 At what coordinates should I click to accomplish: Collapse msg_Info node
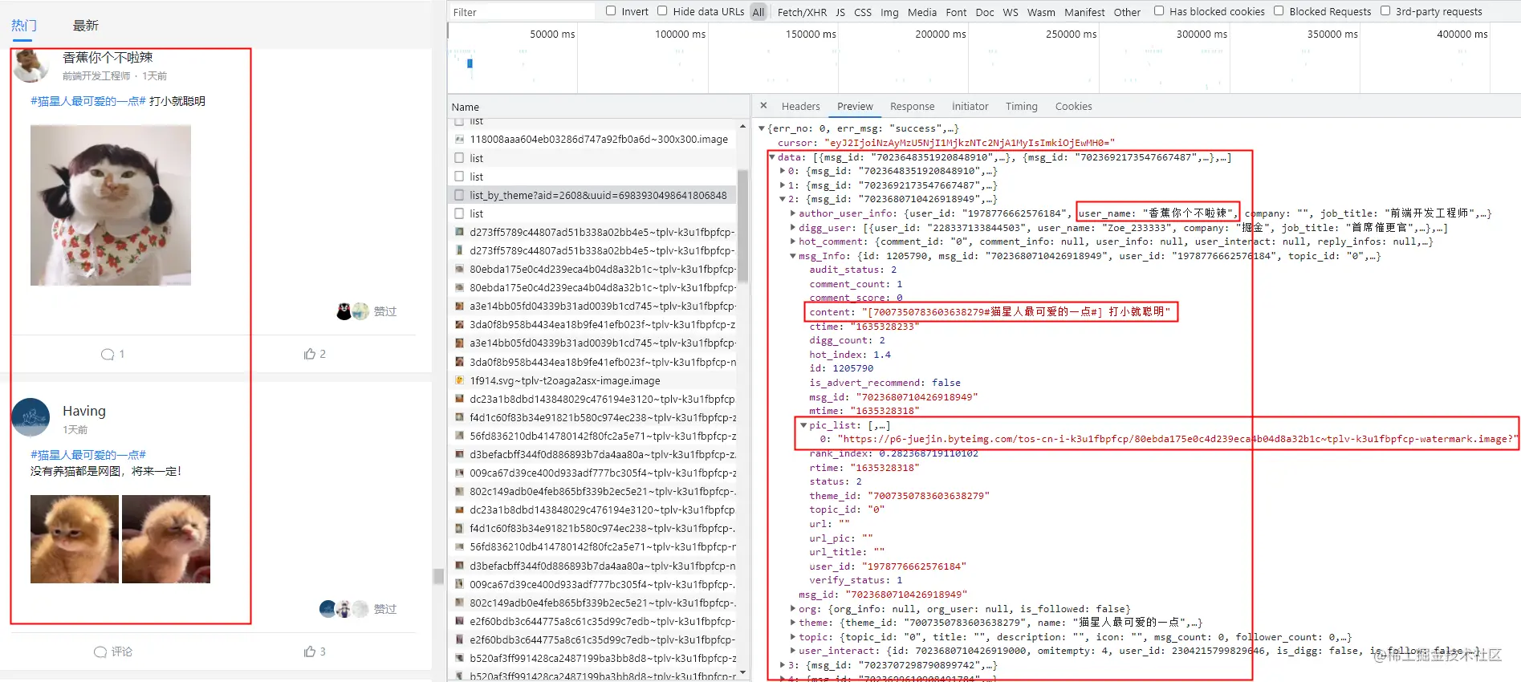point(793,256)
